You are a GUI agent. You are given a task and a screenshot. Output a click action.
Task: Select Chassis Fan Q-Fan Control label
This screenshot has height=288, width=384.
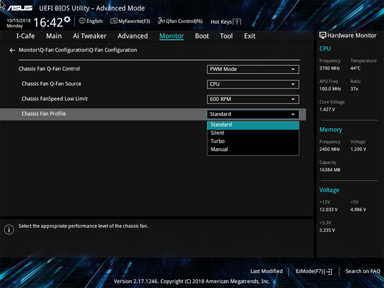tap(49, 69)
